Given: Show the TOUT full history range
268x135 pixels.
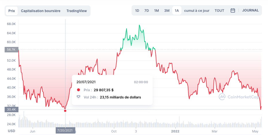Looking at the screenshot, I should click(x=219, y=11).
